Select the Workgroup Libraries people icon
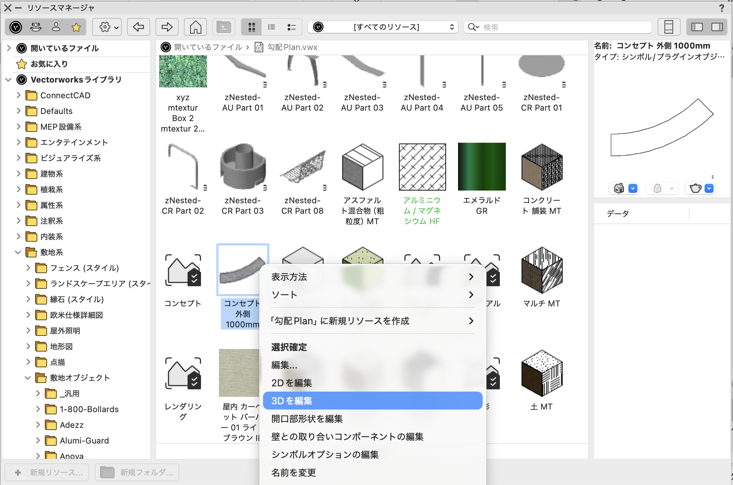The image size is (733, 485). coord(36,27)
